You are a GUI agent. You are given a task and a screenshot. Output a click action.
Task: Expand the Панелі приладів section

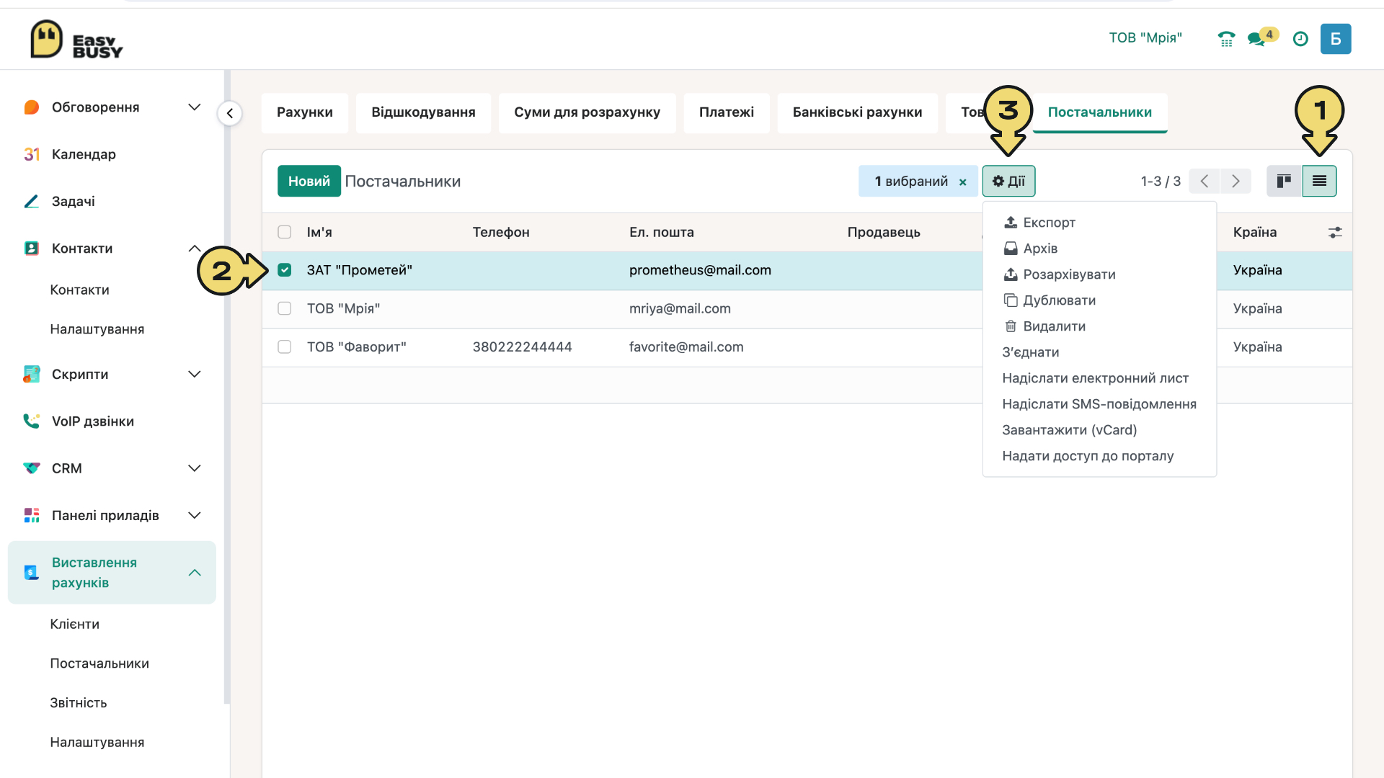[194, 515]
